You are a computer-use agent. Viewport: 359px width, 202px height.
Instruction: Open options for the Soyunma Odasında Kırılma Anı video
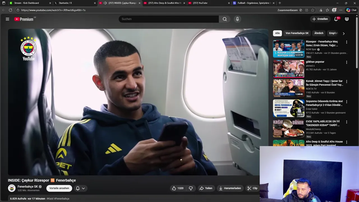347,102
